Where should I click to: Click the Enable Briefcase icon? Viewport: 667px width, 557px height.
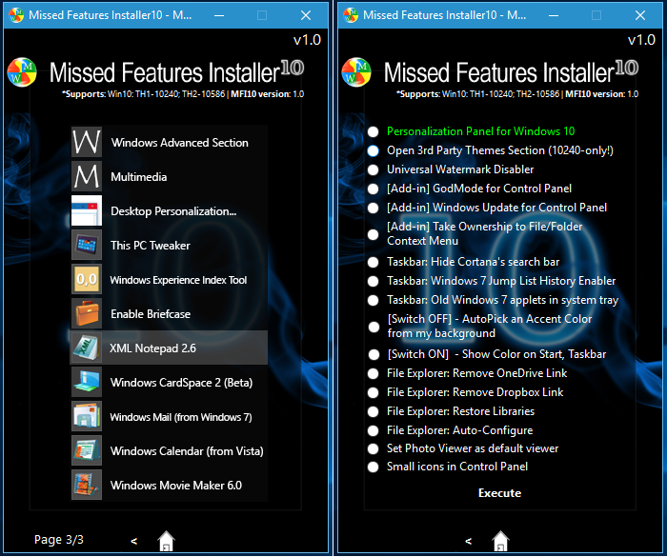pyautogui.click(x=87, y=314)
